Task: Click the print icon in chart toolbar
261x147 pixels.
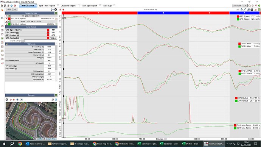Action: [x=249, y=10]
